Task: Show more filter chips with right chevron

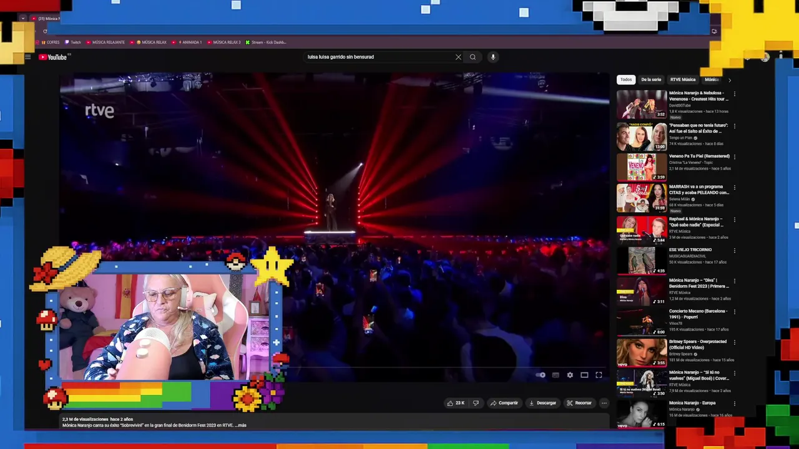Action: coord(729,80)
